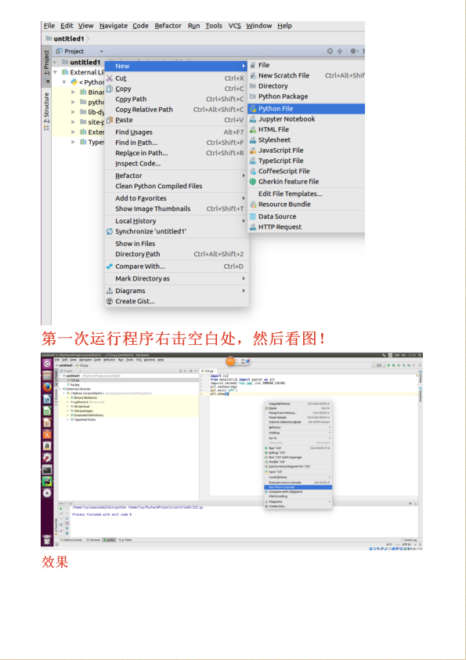The image size is (466, 660).
Task: Choose Run File in Console lower menu
Action: tap(298, 487)
